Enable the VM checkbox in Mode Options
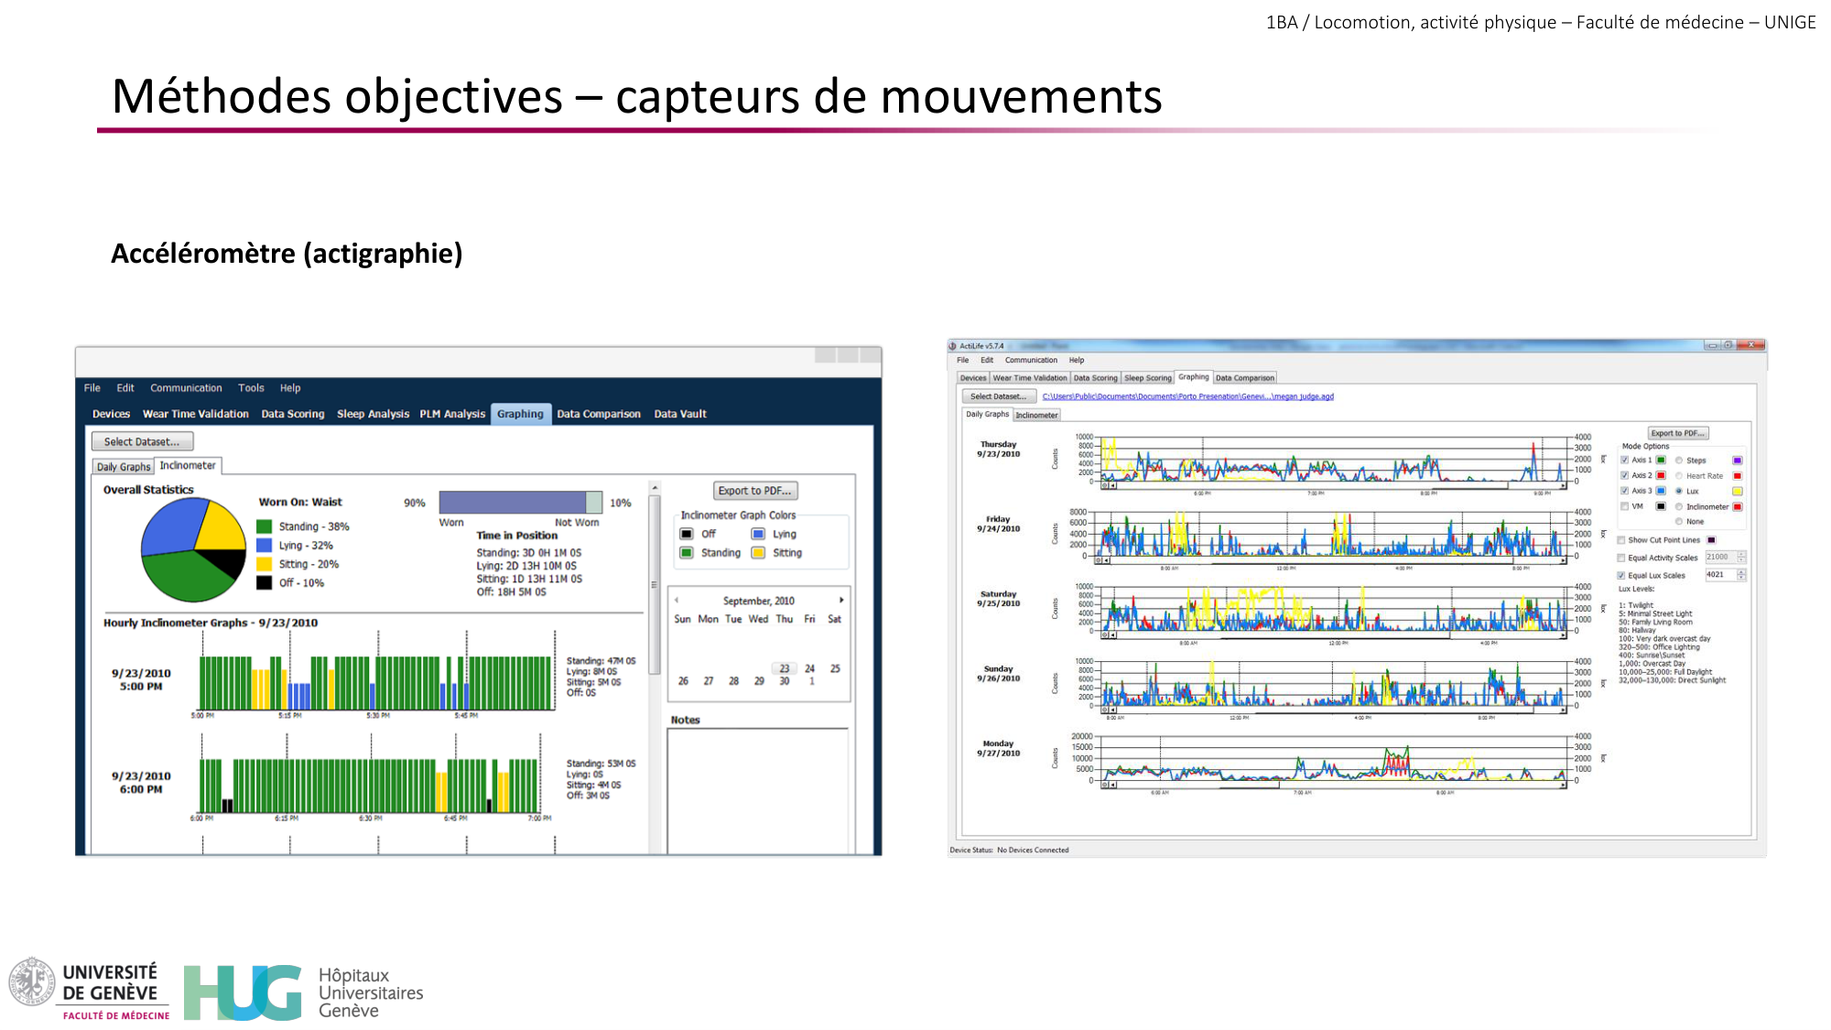The height and width of the screenshot is (1030, 1831). coord(1624,505)
